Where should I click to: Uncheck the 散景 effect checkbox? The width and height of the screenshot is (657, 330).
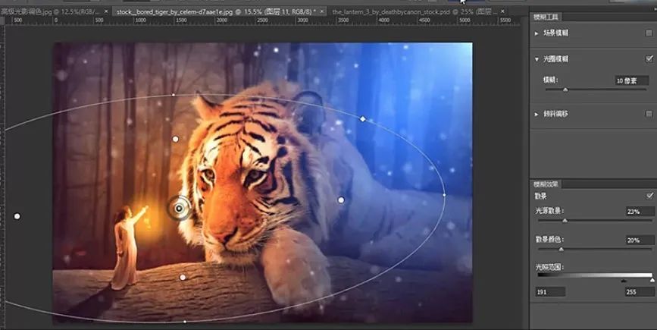click(649, 196)
